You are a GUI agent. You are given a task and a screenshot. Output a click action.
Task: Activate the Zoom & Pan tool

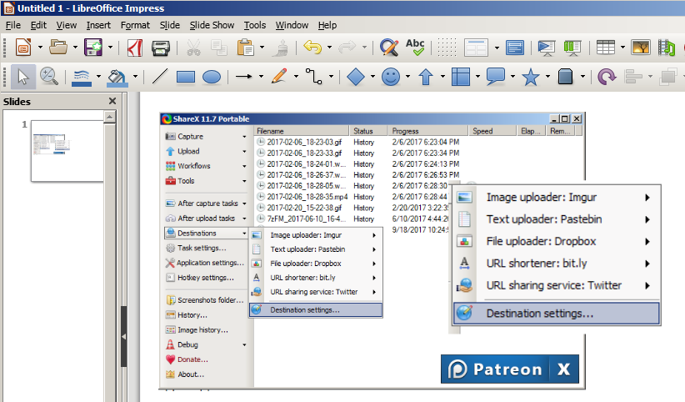[49, 77]
